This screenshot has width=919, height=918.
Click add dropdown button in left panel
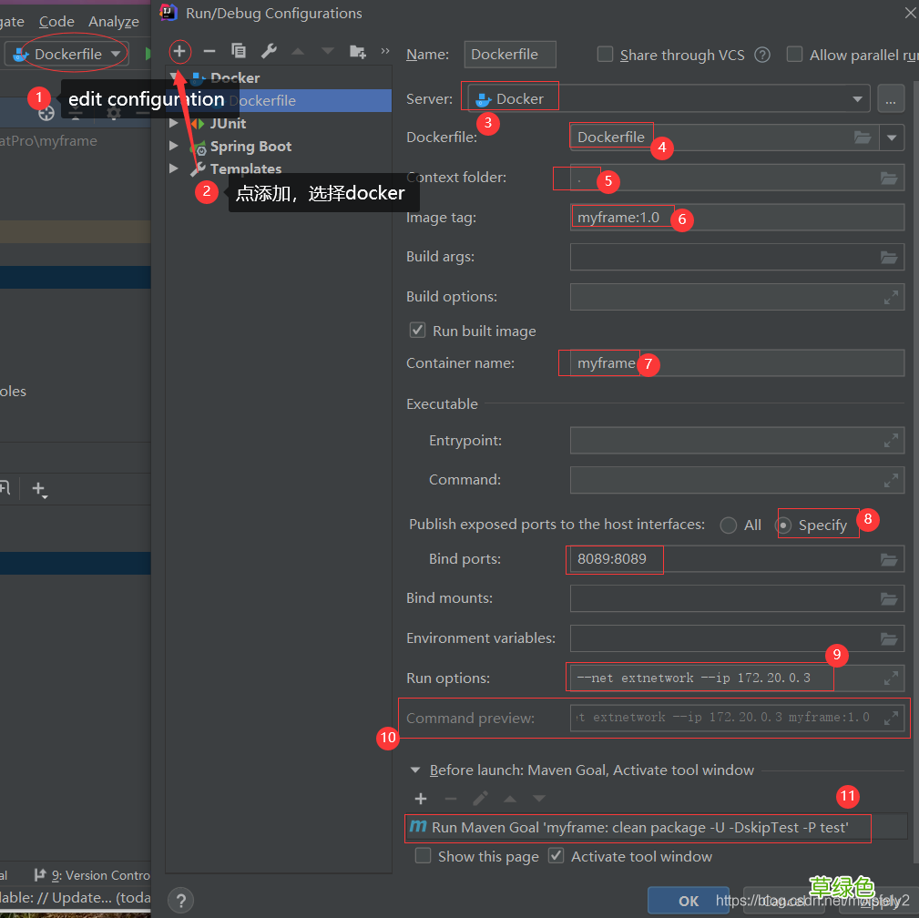pos(39,489)
